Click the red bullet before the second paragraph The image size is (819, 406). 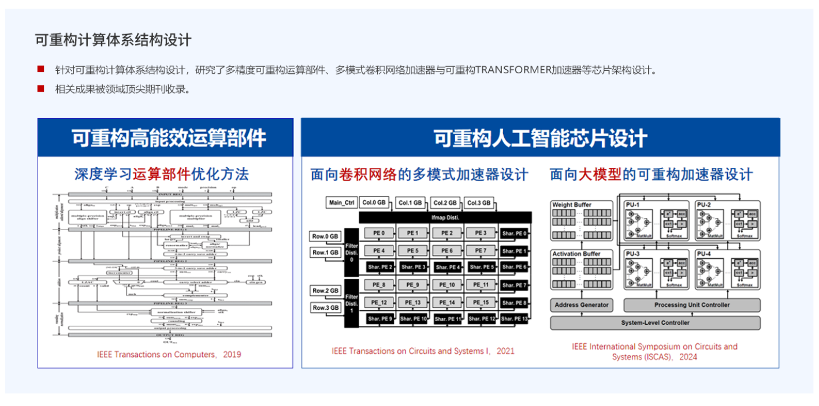[x=40, y=88]
